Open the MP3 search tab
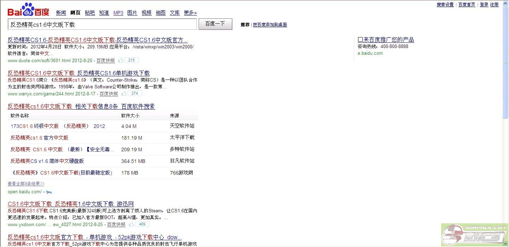This screenshot has width=509, height=247. 118,13
